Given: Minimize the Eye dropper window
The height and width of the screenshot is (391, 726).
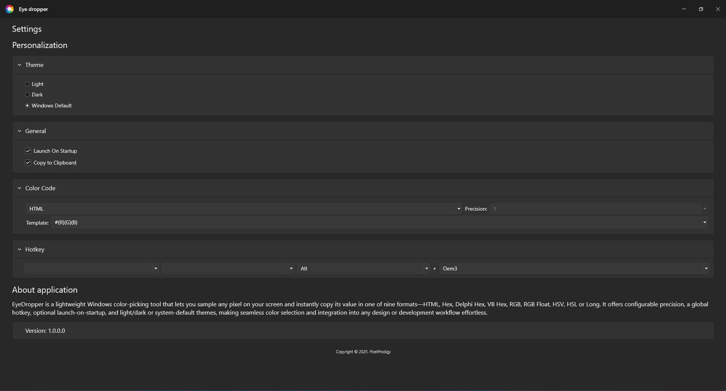Looking at the screenshot, I should click(x=684, y=9).
